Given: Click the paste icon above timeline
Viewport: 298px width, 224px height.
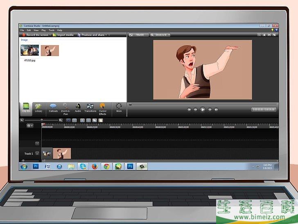Looking at the screenshot, I should click(101, 120).
